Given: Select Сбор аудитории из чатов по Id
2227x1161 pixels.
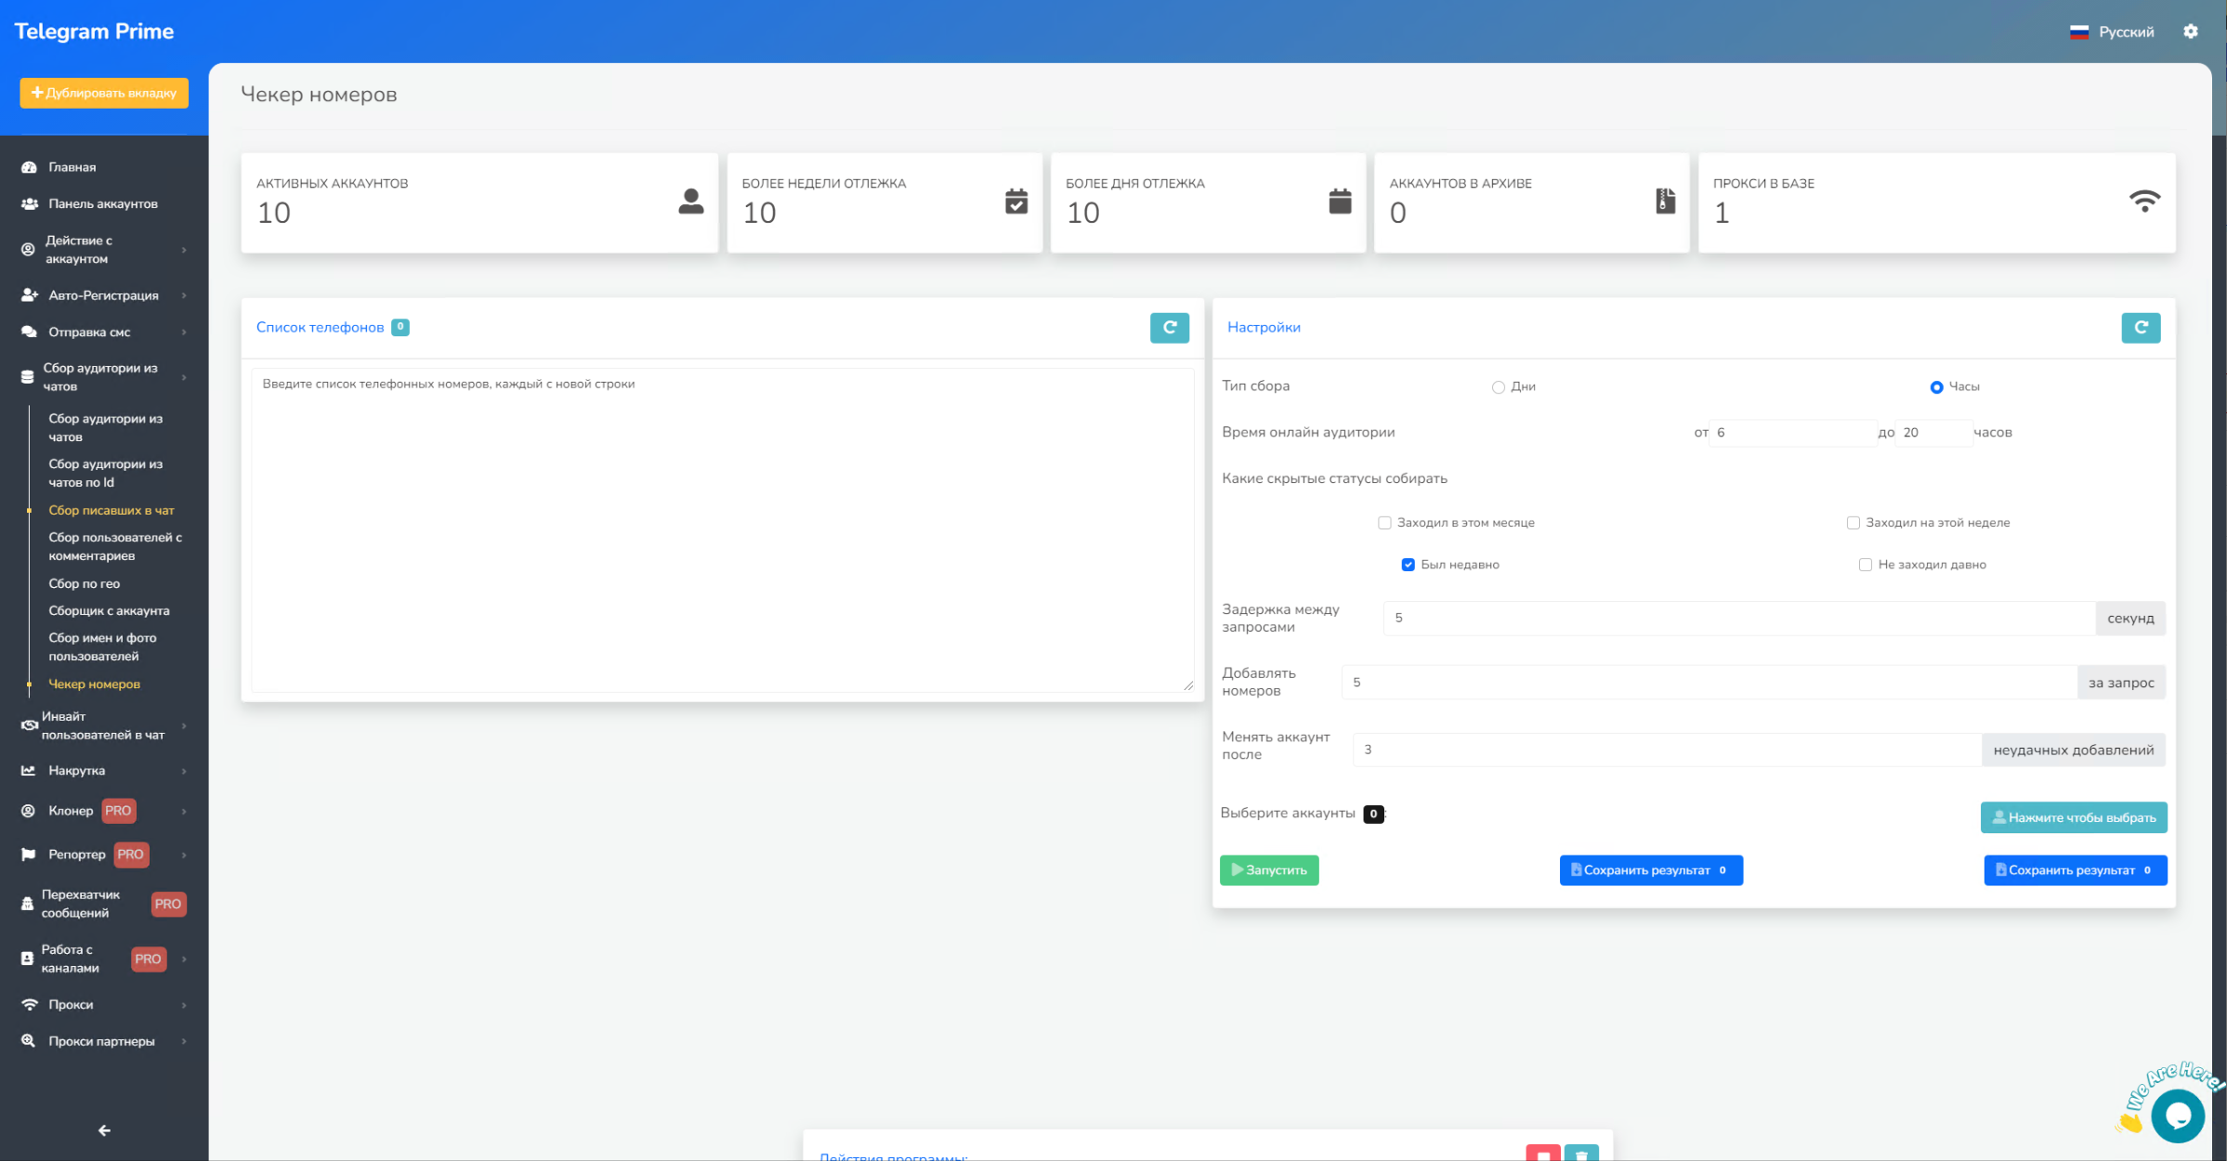Looking at the screenshot, I should pyautogui.click(x=105, y=473).
